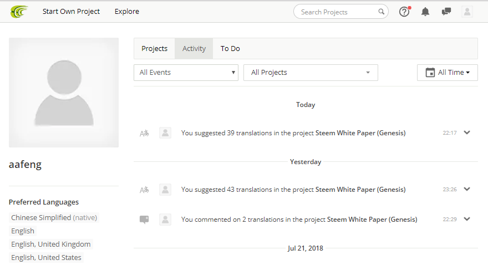Open notifications bell icon
Screen dimensions: 488x265
pyautogui.click(x=425, y=12)
